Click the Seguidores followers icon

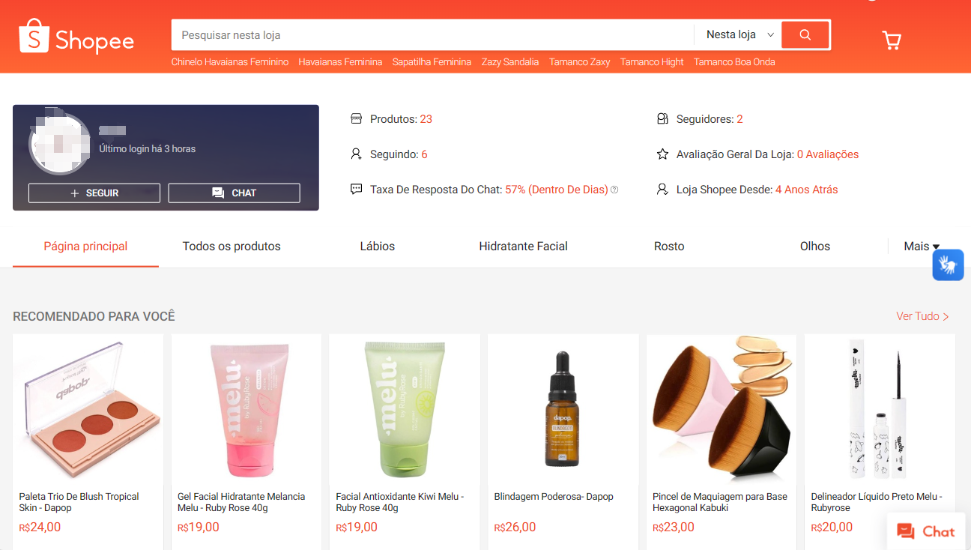662,118
